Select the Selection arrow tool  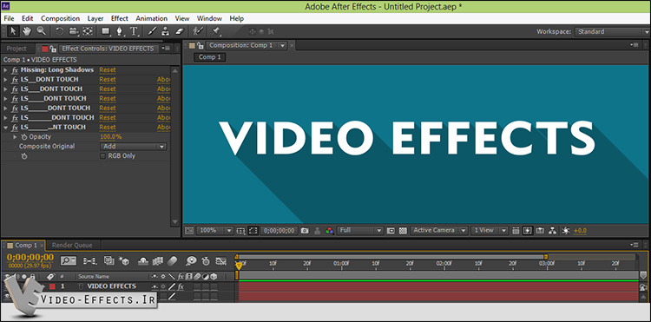tap(13, 31)
